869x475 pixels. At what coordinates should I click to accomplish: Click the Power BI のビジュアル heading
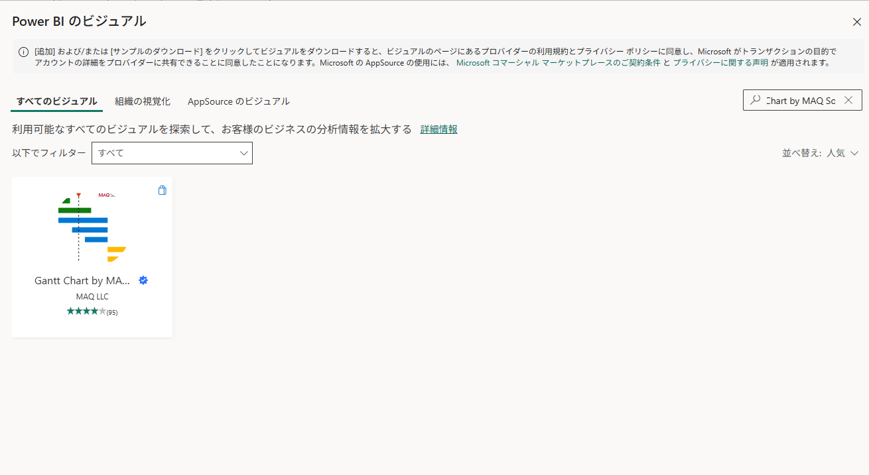79,21
